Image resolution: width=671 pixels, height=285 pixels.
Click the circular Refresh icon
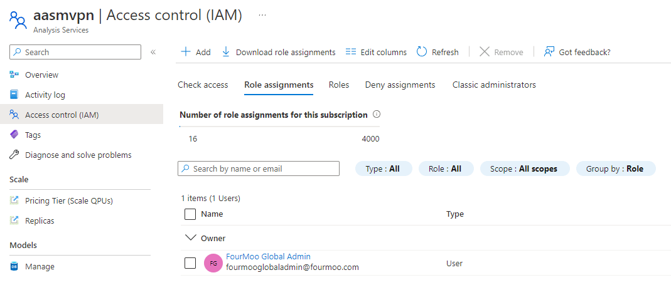pyautogui.click(x=422, y=52)
